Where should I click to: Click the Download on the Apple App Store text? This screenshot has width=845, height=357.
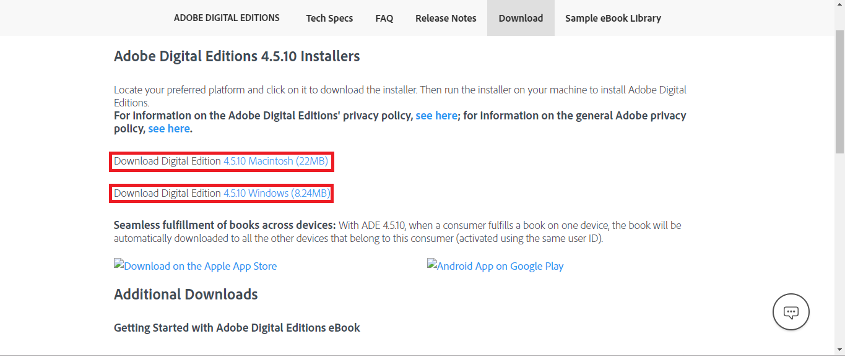(x=201, y=266)
